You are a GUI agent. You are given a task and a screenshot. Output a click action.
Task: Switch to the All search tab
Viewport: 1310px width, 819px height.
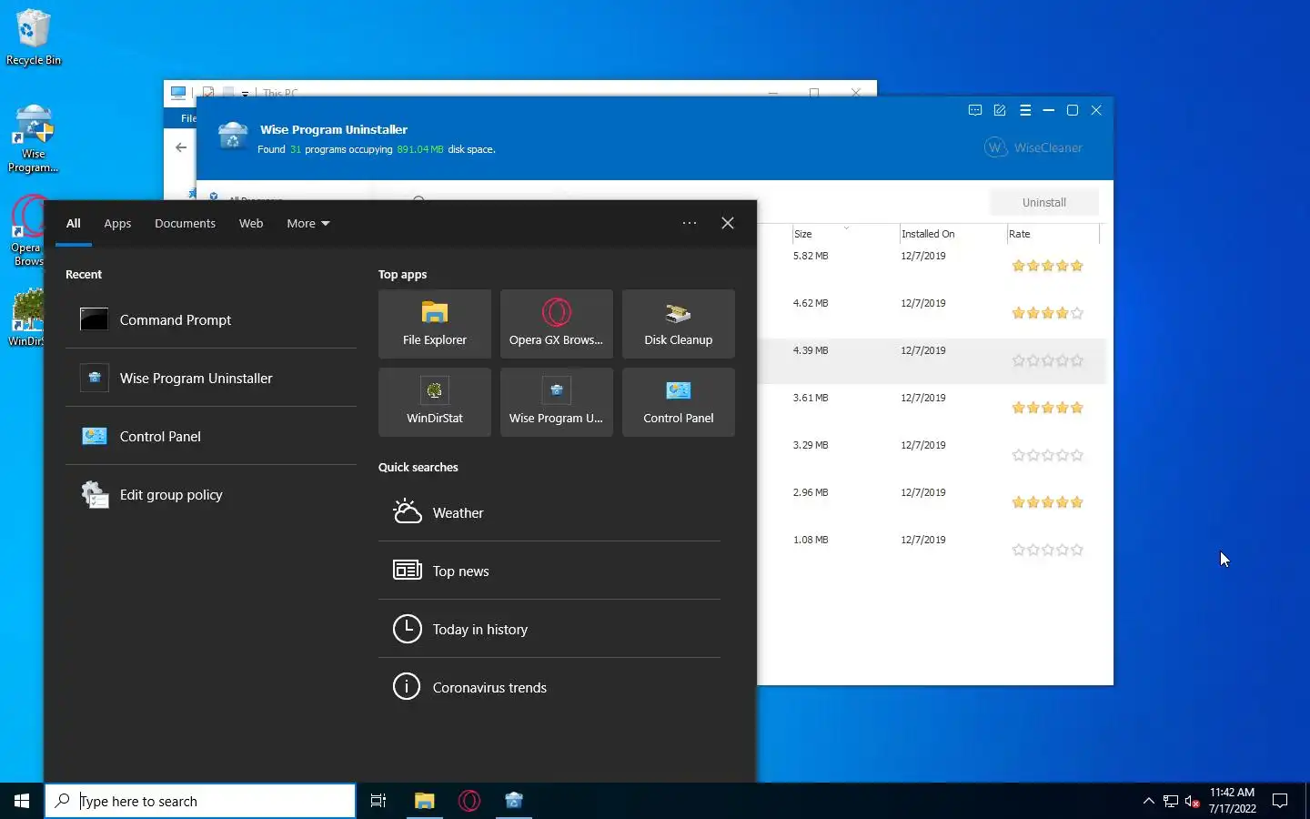[x=74, y=223]
